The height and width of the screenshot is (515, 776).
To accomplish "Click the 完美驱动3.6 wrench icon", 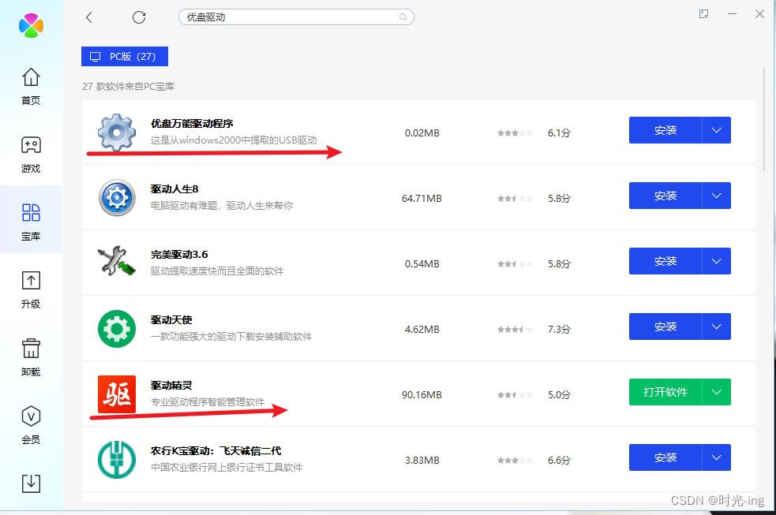I will (117, 260).
